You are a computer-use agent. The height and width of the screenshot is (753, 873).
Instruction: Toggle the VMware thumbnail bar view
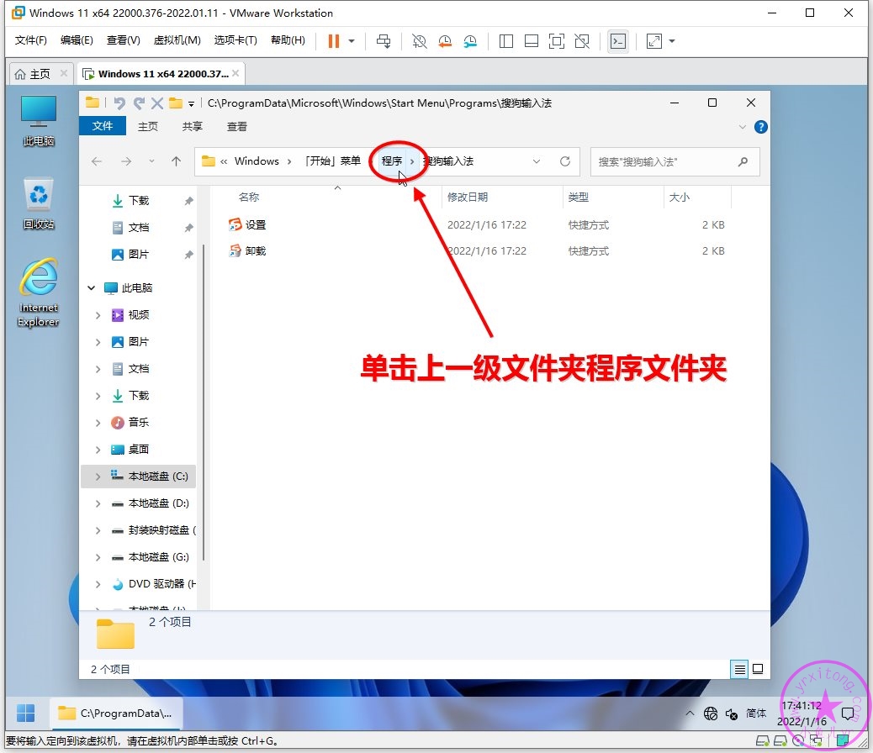click(x=532, y=41)
